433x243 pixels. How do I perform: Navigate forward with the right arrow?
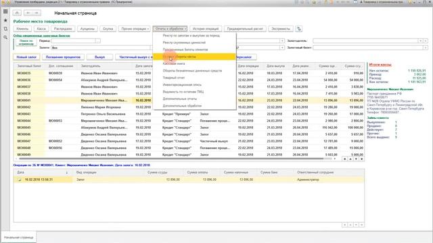37,13
